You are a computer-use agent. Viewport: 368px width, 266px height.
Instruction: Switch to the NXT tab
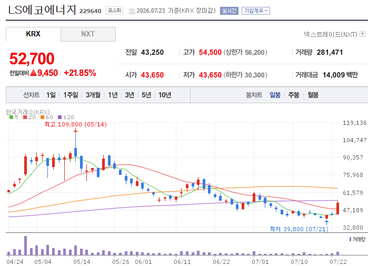tap(88, 34)
